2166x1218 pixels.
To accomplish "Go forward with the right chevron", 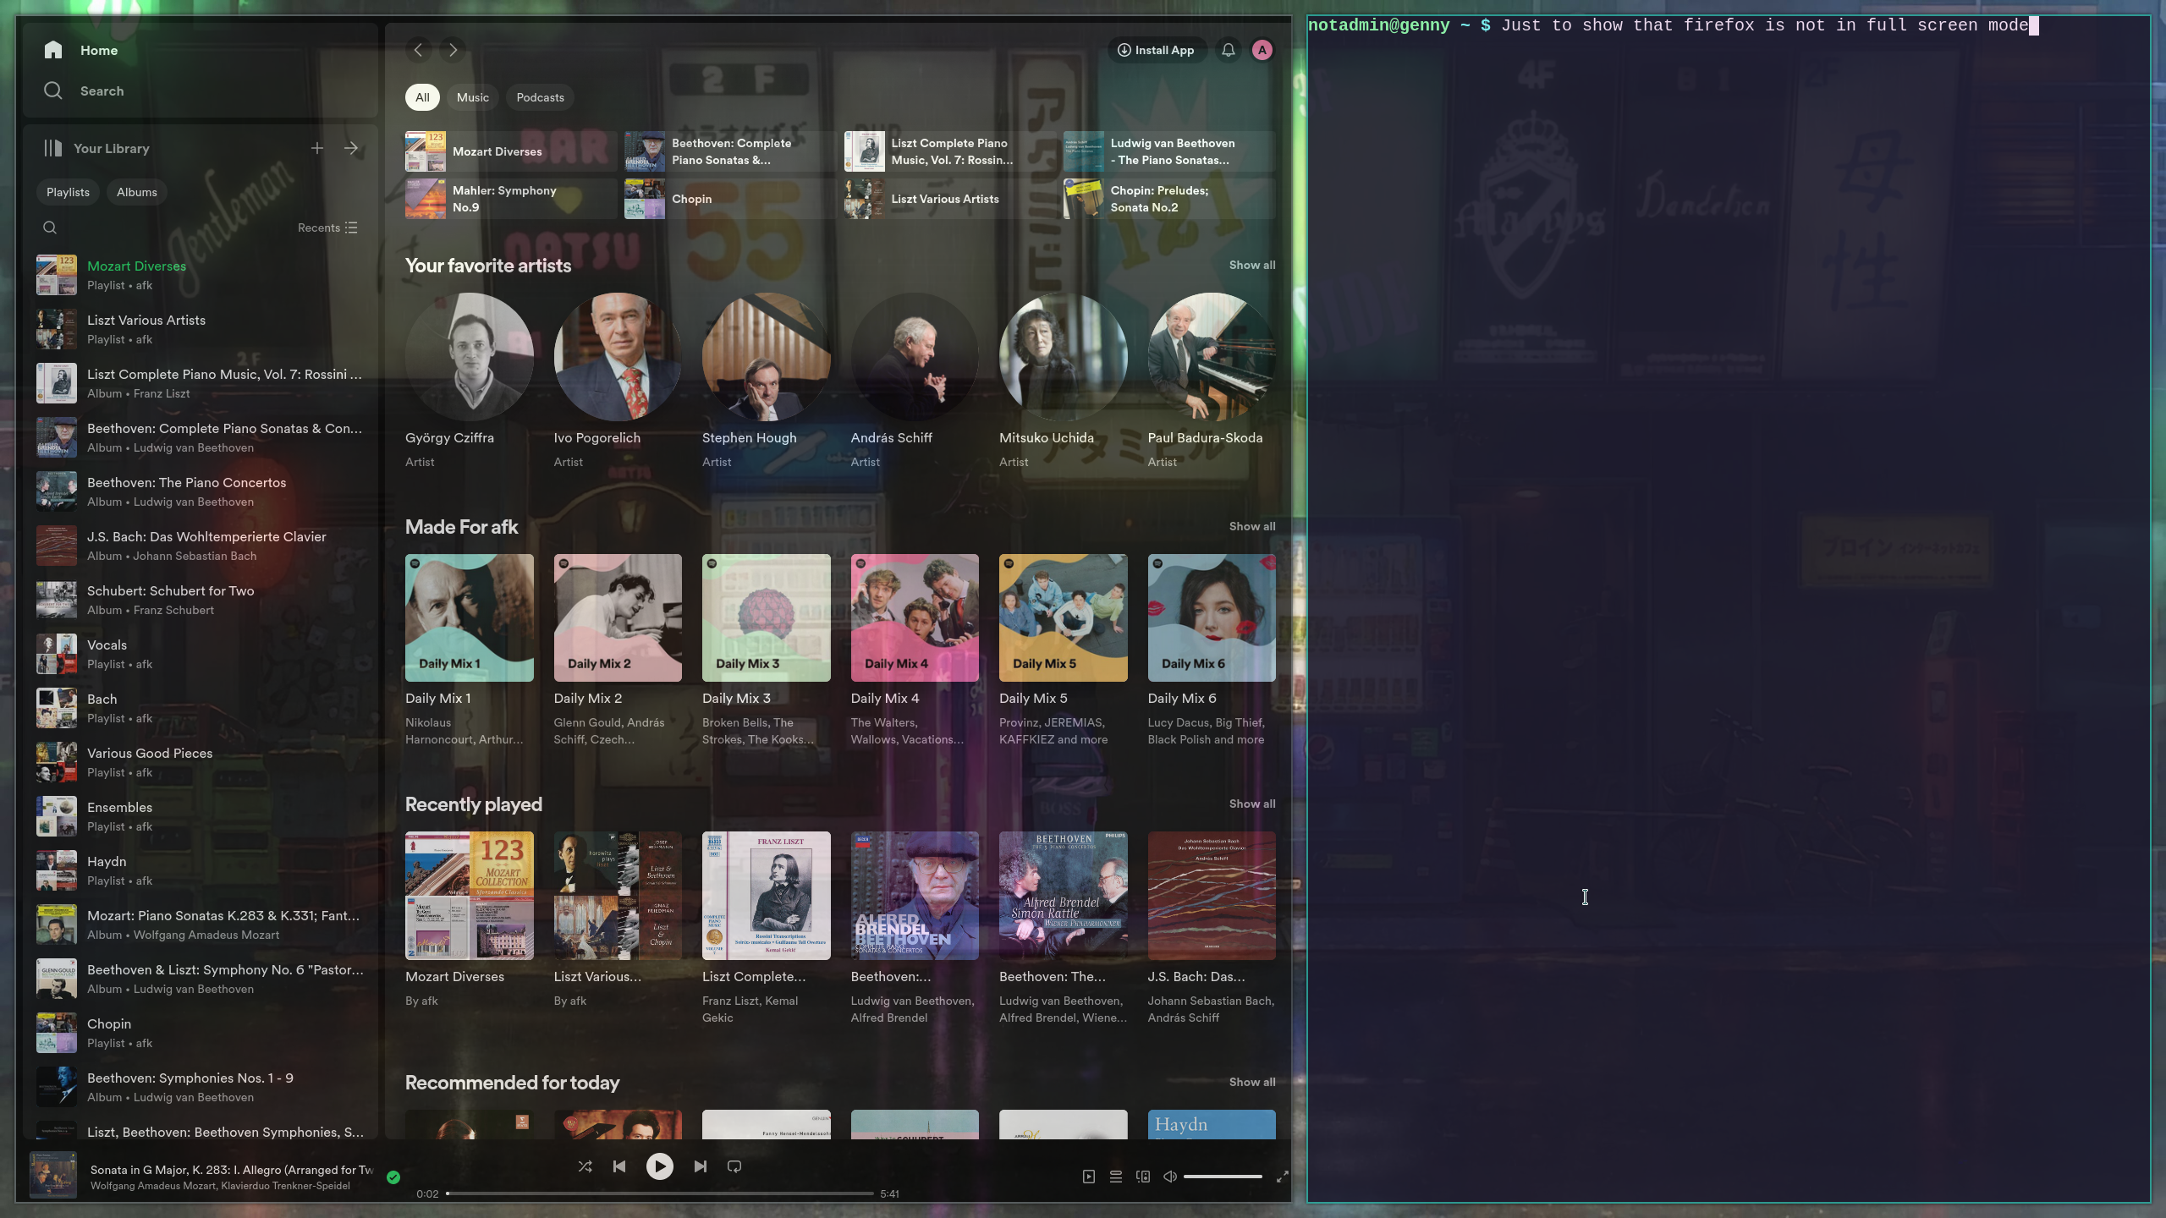I will click(453, 50).
